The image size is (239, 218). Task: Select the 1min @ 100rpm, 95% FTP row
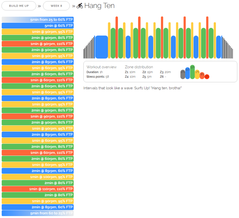tap(38, 177)
